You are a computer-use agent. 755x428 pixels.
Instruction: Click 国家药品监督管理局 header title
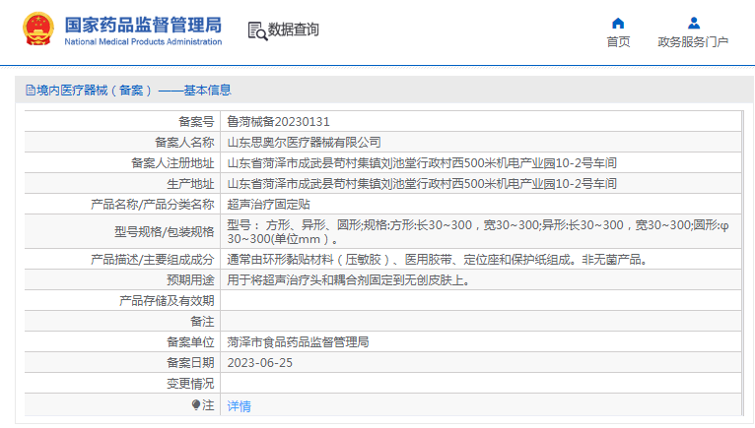(x=143, y=25)
